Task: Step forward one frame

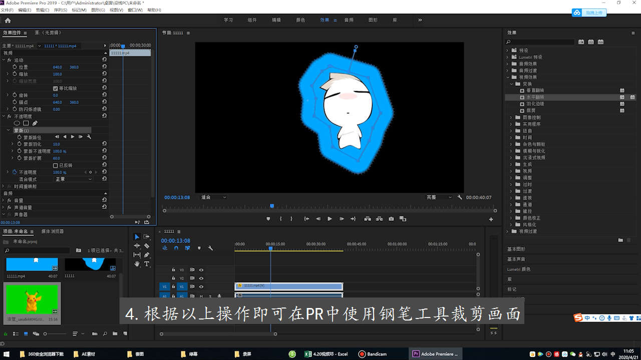Action: click(342, 218)
